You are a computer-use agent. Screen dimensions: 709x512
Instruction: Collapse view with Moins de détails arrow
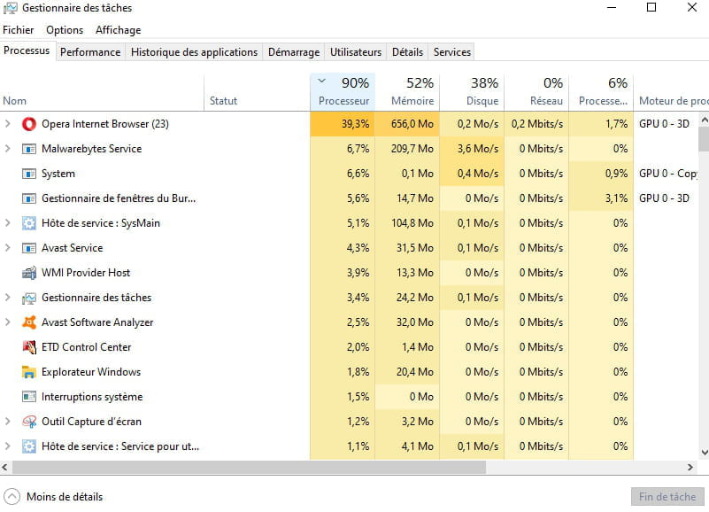coord(12,497)
